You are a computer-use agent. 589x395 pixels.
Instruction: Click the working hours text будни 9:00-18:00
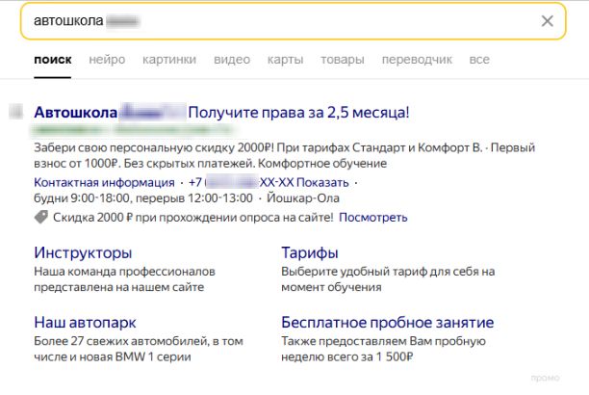click(x=82, y=197)
